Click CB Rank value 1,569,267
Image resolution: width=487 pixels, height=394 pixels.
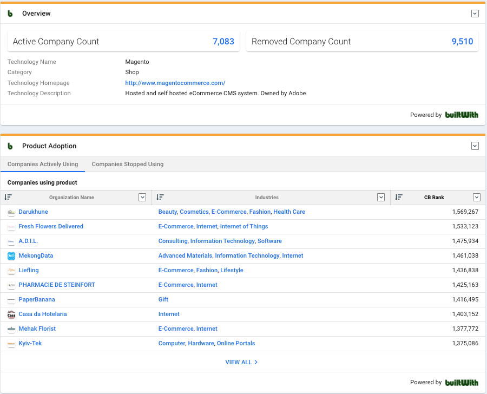[465, 212]
